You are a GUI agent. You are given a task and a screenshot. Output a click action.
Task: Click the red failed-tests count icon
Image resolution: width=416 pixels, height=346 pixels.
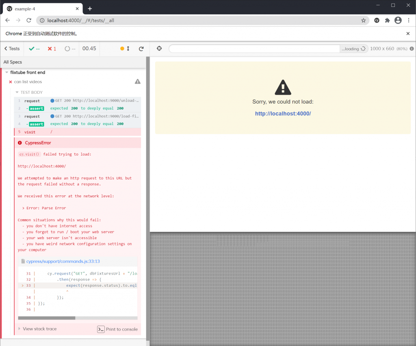click(51, 48)
